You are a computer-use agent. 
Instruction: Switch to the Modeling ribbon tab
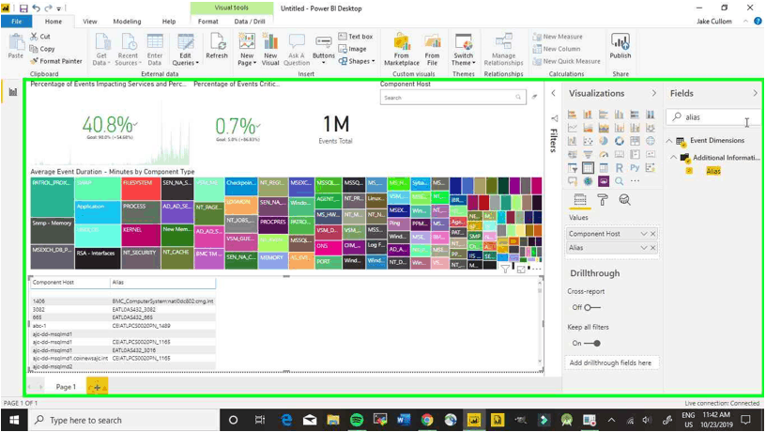pyautogui.click(x=127, y=21)
